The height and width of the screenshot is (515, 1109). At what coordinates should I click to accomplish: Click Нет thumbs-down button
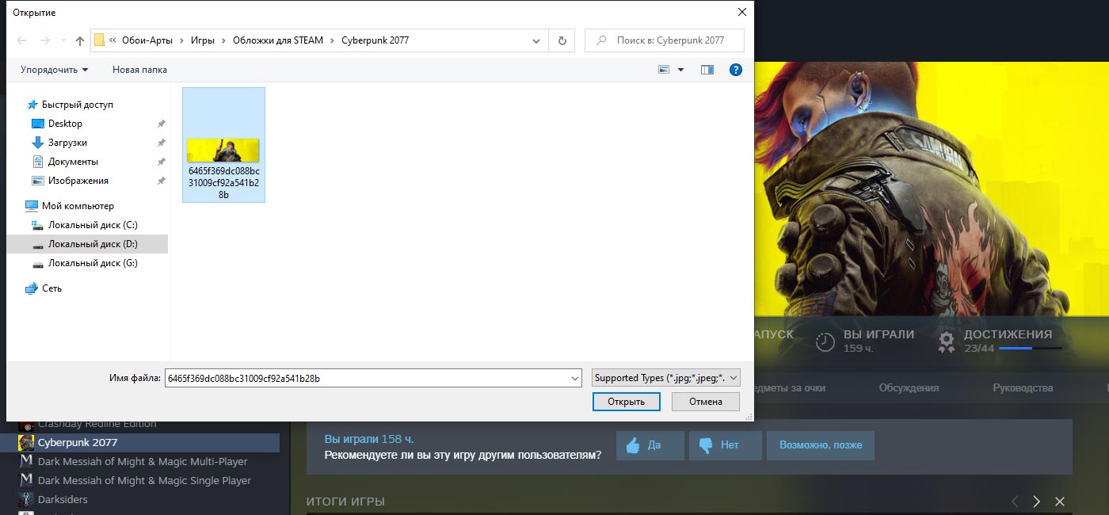[x=726, y=445]
